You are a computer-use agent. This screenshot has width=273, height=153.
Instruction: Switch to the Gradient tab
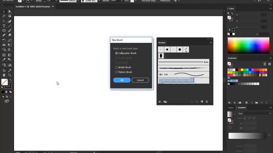coord(242,108)
